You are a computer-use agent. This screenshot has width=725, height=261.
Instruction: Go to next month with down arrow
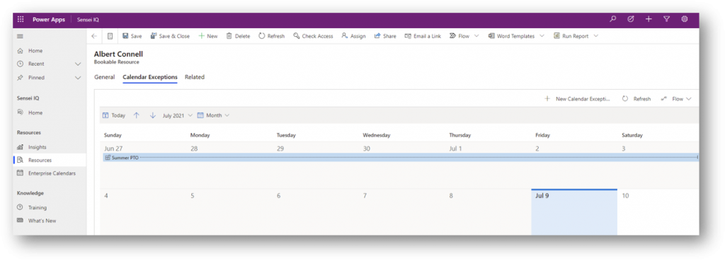tap(153, 115)
